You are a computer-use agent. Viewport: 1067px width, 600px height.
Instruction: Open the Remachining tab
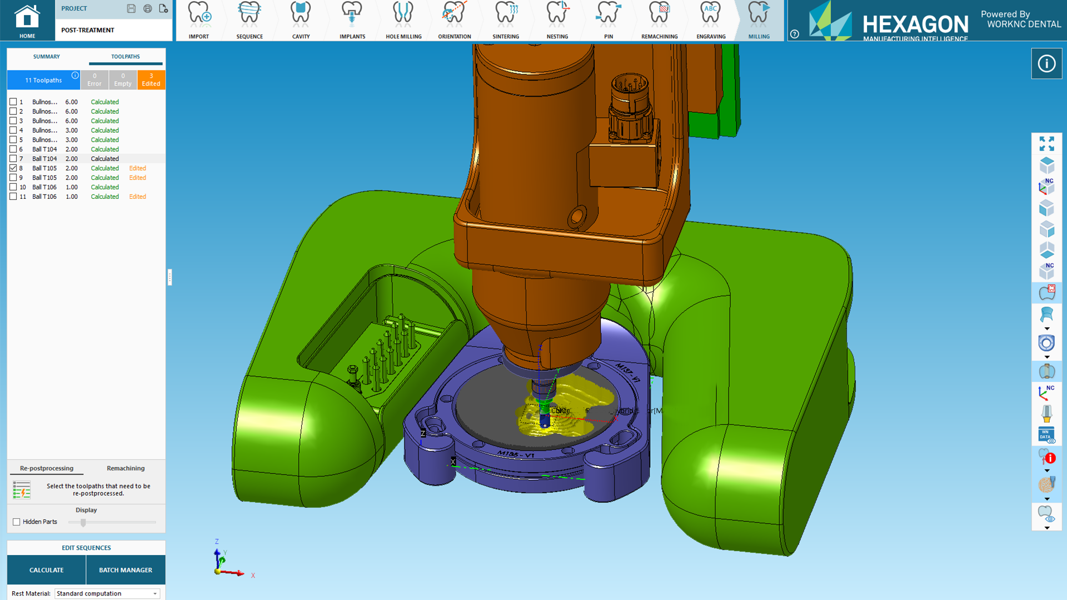(x=125, y=468)
